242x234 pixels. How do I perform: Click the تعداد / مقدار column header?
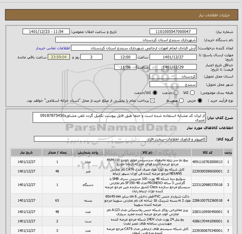[x=57, y=153]
